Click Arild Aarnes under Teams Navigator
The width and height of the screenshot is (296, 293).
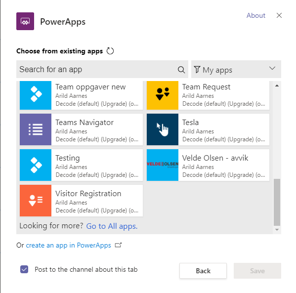click(x=71, y=131)
